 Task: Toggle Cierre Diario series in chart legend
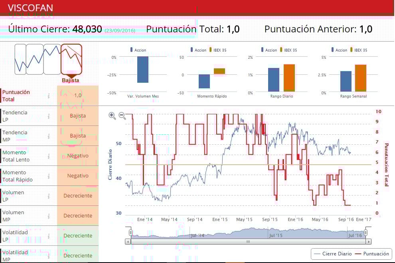[x=333, y=254]
